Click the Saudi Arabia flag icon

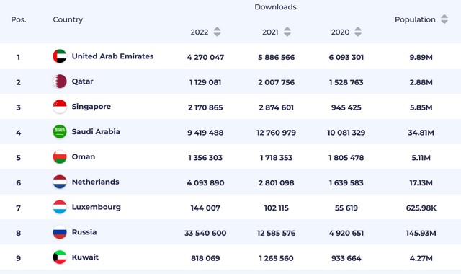(x=60, y=131)
